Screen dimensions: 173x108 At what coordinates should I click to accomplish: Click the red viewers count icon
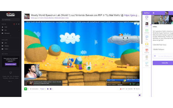pos(121,89)
